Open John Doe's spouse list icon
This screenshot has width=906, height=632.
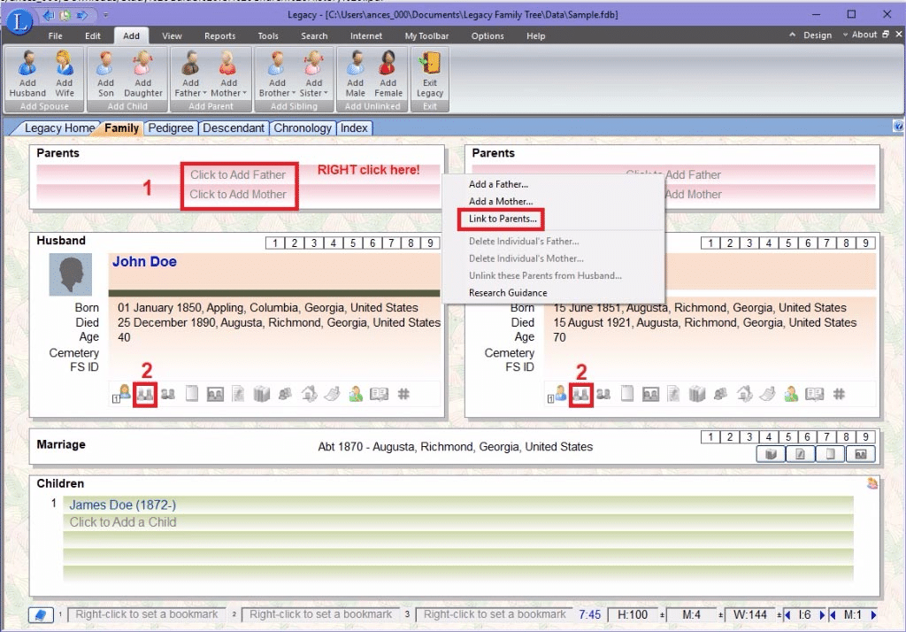point(121,395)
